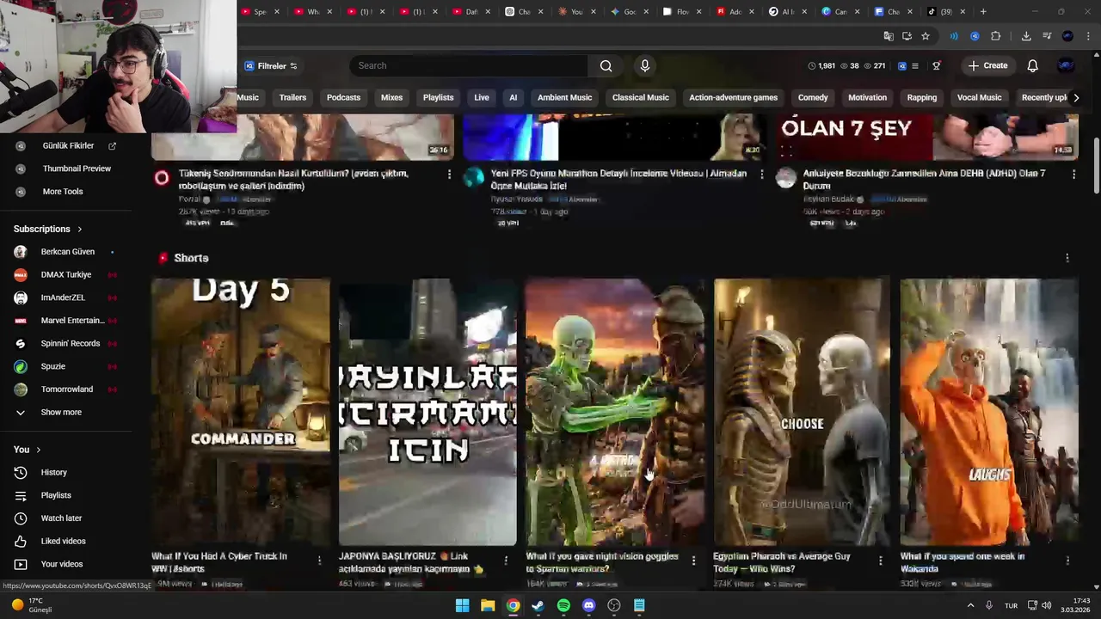The image size is (1101, 619).
Task: Open the Filtreler filter toggle
Action: [271, 66]
